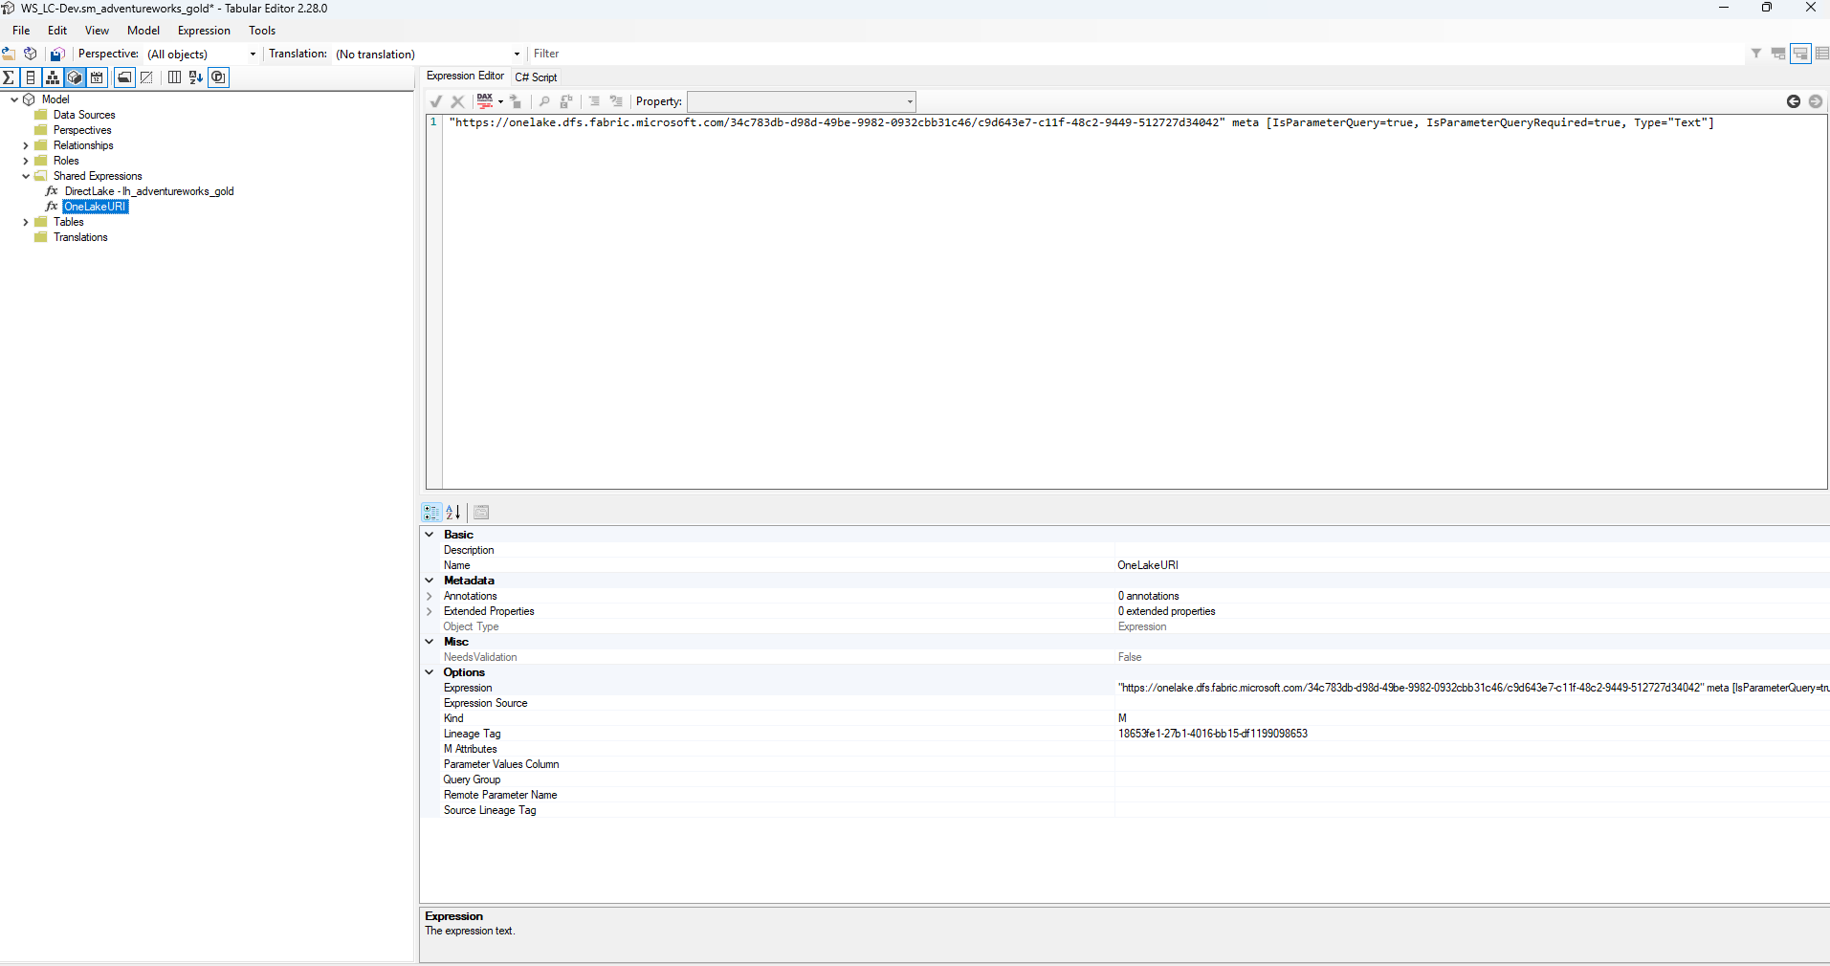Collapse the Misc property category
The height and width of the screenshot is (966, 1830).
tap(430, 642)
